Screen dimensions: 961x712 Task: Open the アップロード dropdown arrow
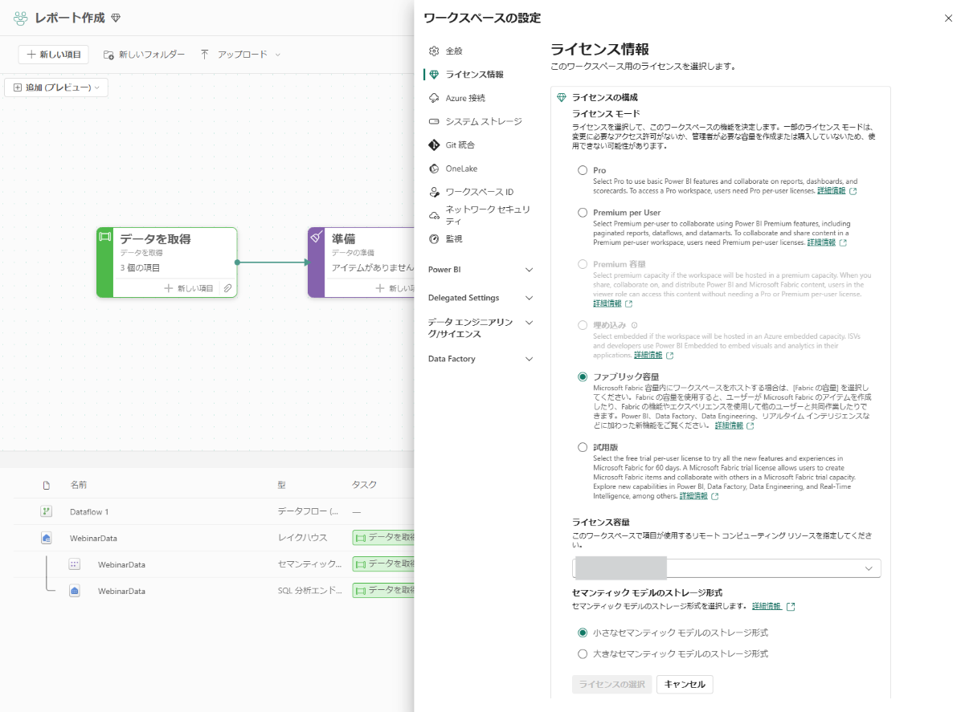pos(278,55)
